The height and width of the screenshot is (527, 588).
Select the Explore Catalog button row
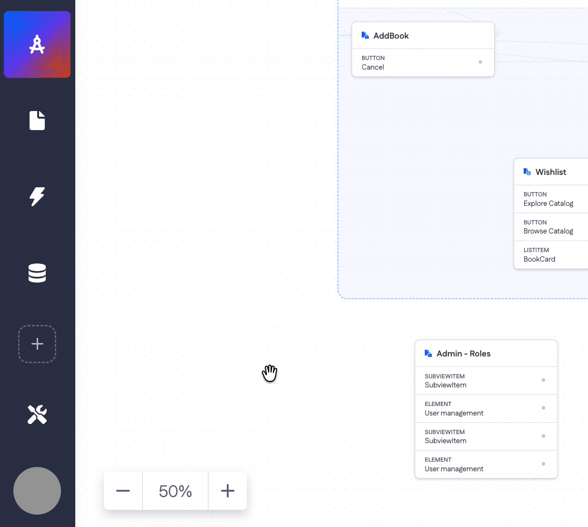551,199
